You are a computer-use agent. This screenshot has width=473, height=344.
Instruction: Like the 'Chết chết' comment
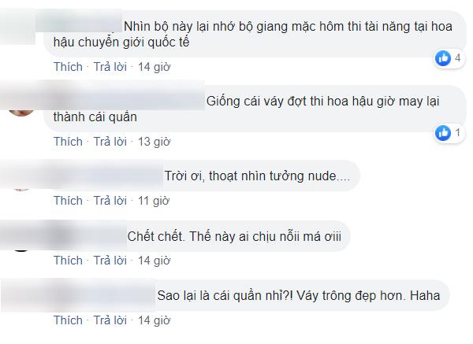click(x=68, y=261)
